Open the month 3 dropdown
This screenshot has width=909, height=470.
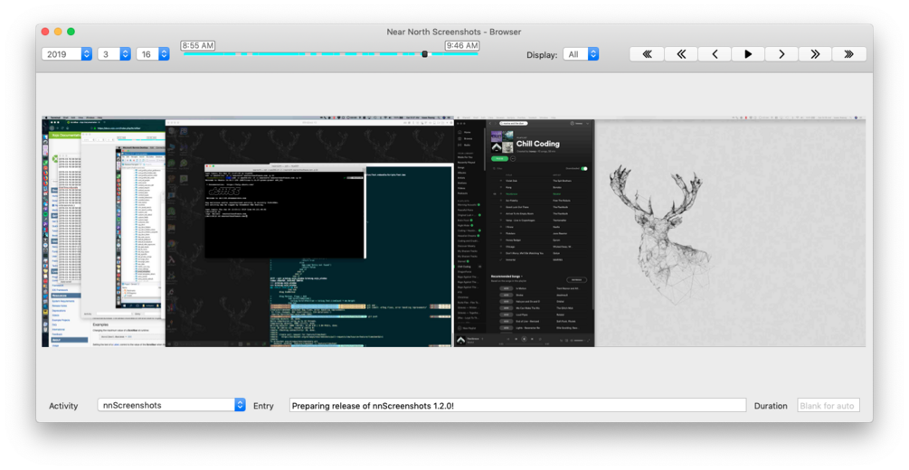pyautogui.click(x=114, y=54)
